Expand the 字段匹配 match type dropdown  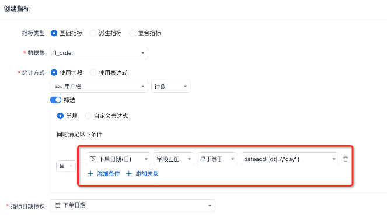pyautogui.click(x=174, y=159)
